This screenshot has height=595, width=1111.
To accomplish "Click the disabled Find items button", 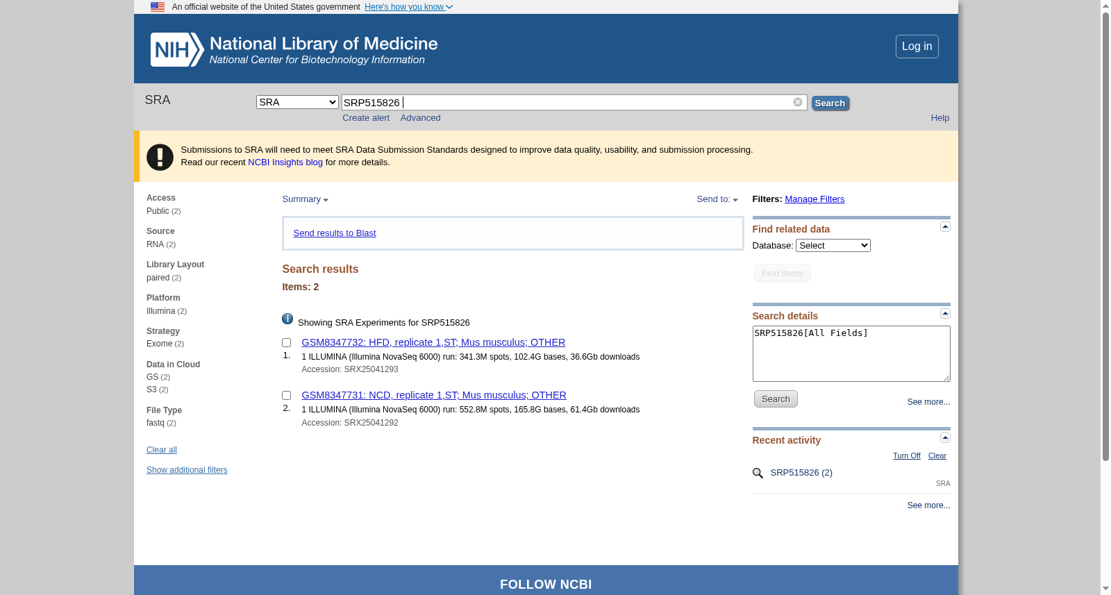I will [x=782, y=274].
